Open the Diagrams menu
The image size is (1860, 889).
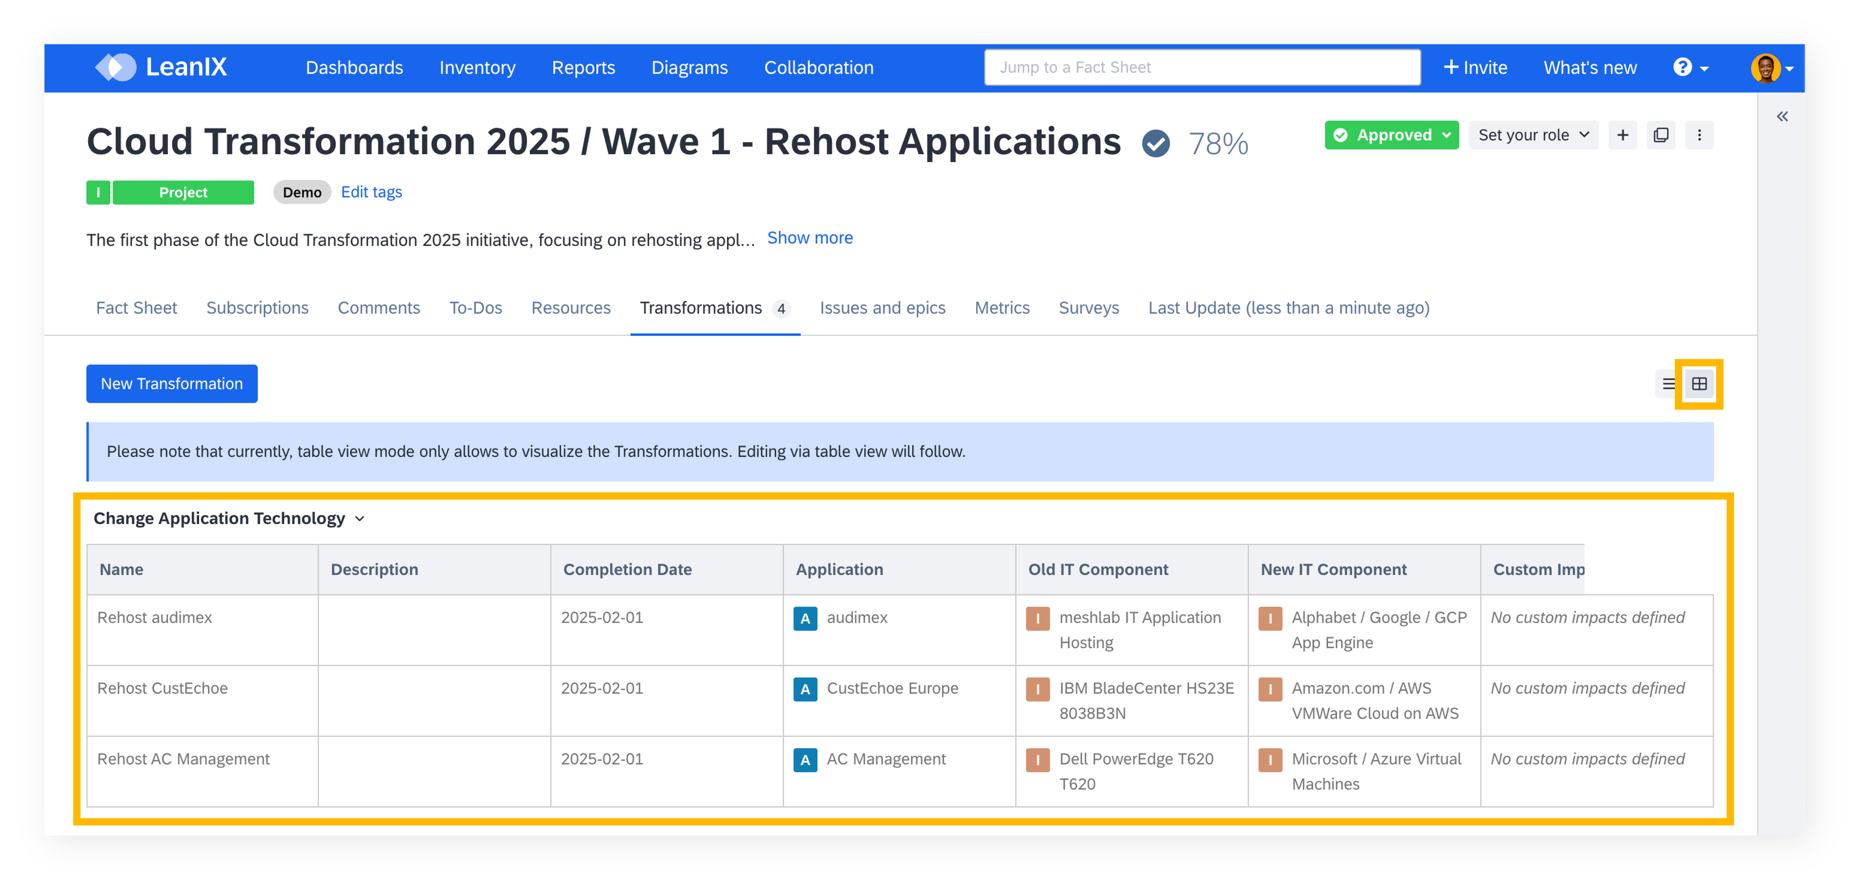689,68
